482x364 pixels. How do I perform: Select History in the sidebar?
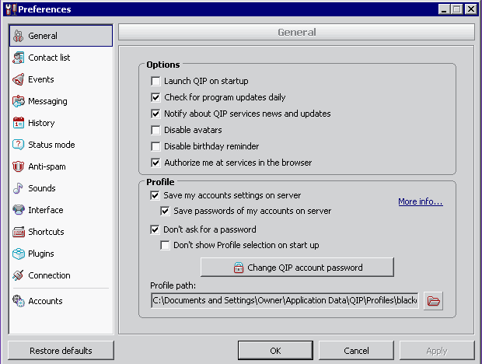(x=41, y=123)
